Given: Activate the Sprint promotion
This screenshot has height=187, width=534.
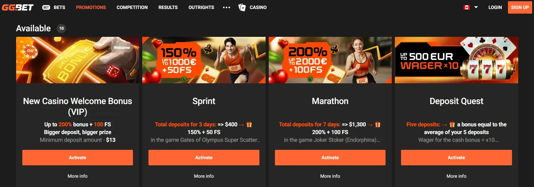Looking at the screenshot, I should coord(204,158).
